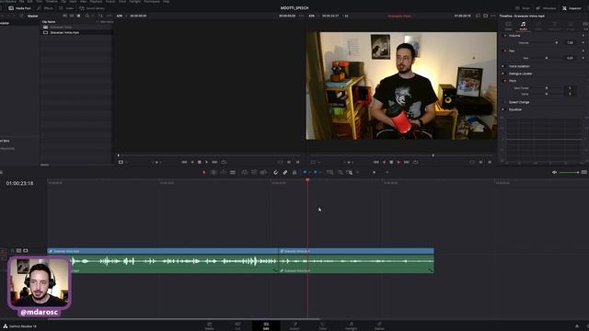The width and height of the screenshot is (589, 331).
Task: Select the Dynamic Trim mode tool
Action: tap(223, 172)
